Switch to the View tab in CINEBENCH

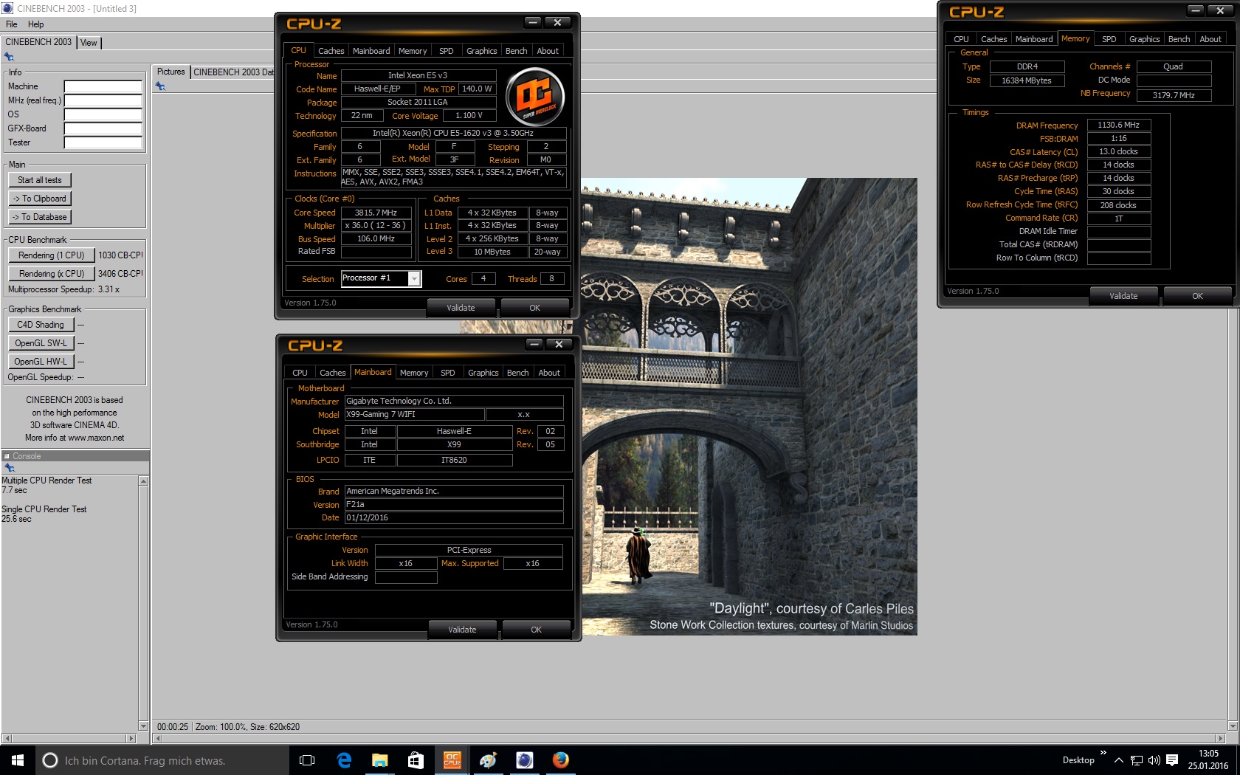(89, 43)
